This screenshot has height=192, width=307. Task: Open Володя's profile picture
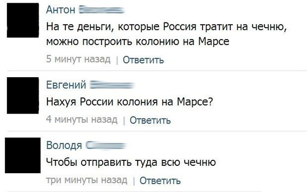tap(23, 155)
